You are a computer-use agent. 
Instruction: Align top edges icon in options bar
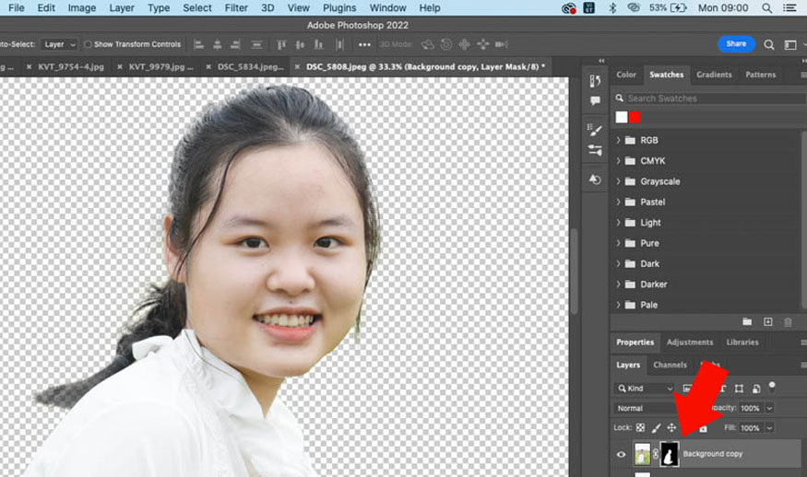(x=281, y=45)
